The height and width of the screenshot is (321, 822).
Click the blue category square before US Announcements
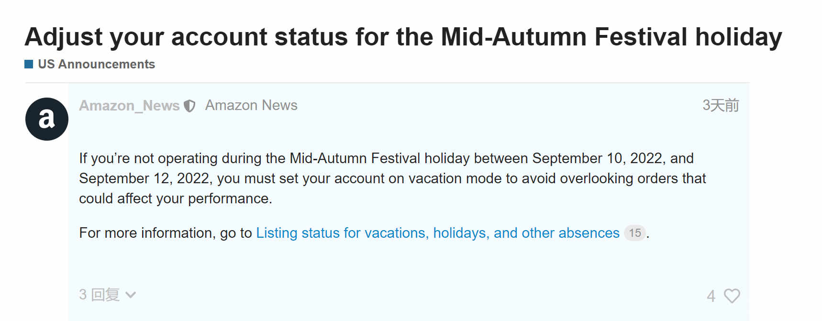point(29,64)
